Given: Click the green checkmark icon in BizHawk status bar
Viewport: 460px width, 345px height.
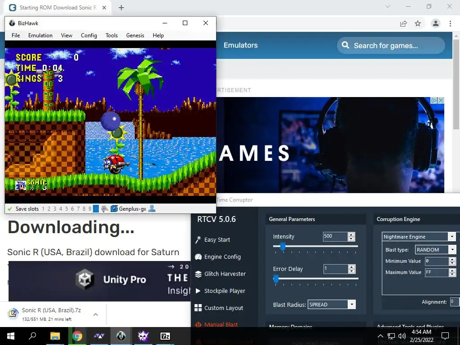Looking at the screenshot, I should pos(10,209).
